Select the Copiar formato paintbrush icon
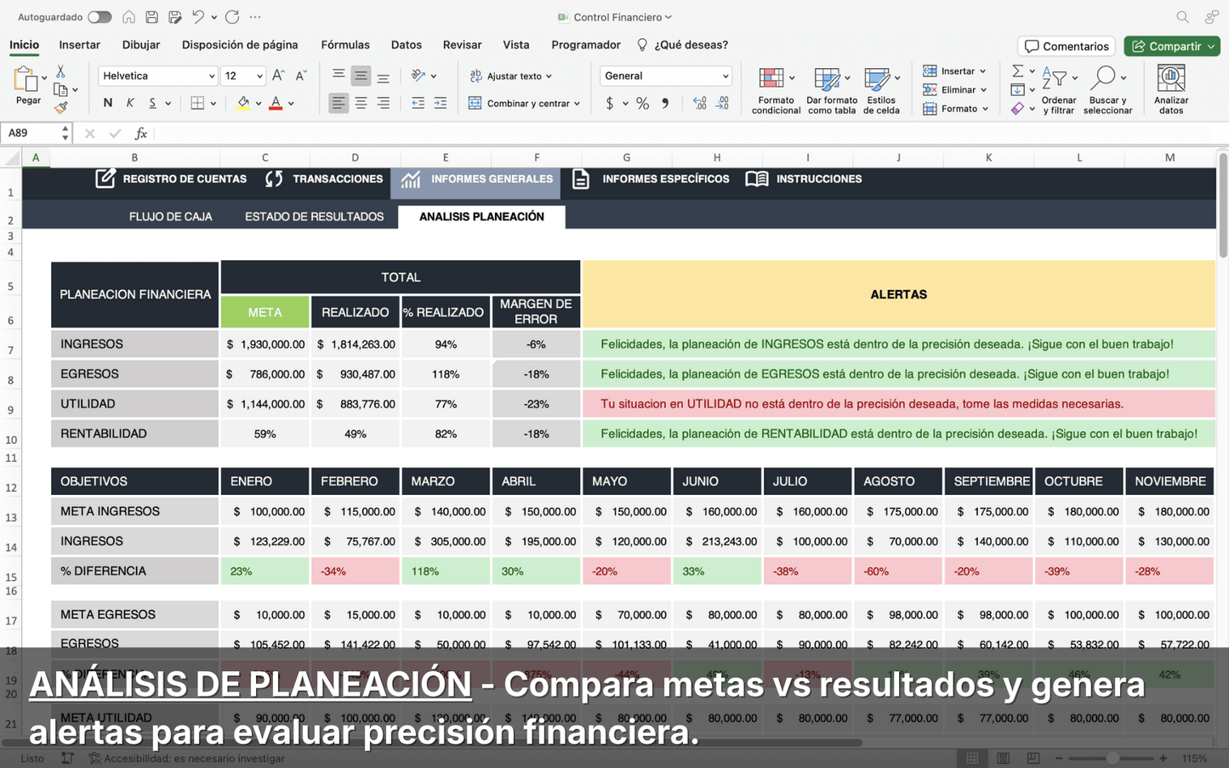The image size is (1229, 768). pyautogui.click(x=61, y=107)
